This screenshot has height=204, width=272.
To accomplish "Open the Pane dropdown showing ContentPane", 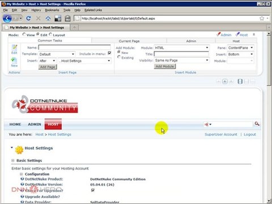I will 240,48.
